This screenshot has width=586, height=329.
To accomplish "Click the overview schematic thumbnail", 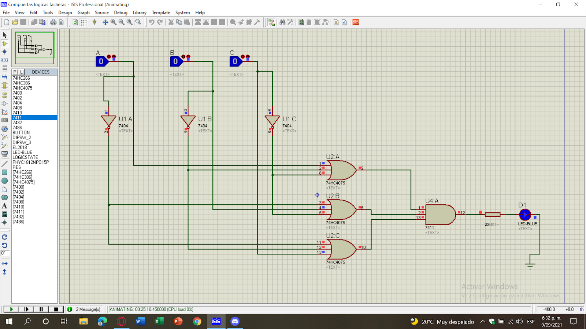I will coord(35,48).
